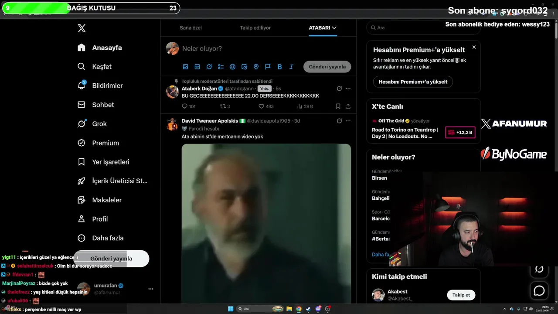View analytics of Ataberk's post
The width and height of the screenshot is (558, 314).
tap(305, 106)
